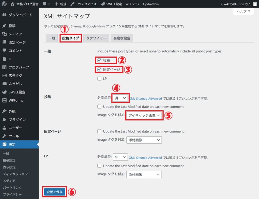Click the 変更を保存 button
259x199 pixels.
[55, 192]
